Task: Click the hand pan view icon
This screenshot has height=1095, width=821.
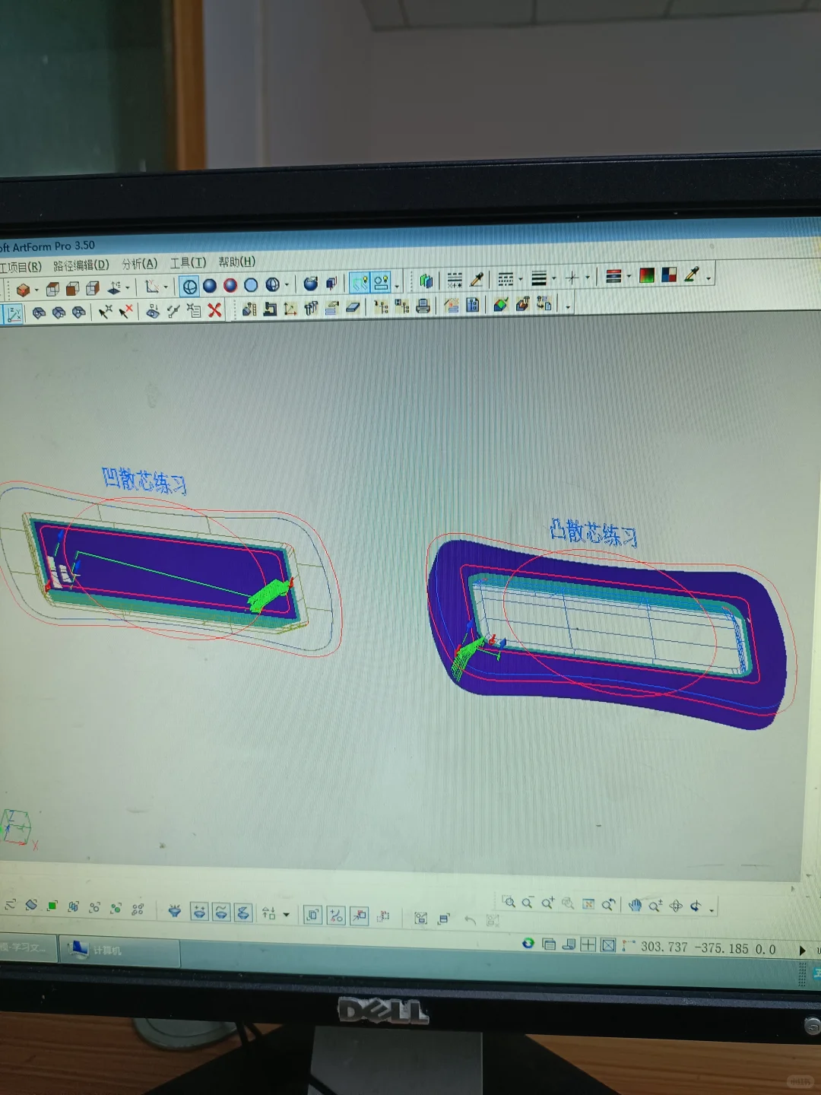Action: [x=635, y=905]
